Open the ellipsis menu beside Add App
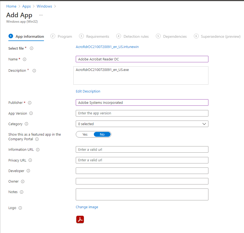Image resolution: width=244 pixels, height=233 pixels. tap(41, 15)
